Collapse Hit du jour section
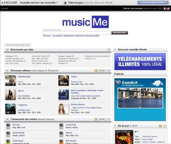Screen dimensions: 171x144 115,126
